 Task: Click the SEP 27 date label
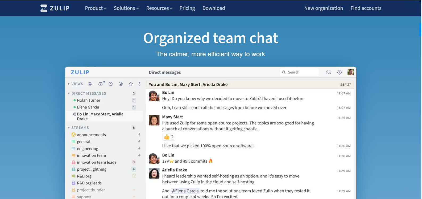click(345, 85)
